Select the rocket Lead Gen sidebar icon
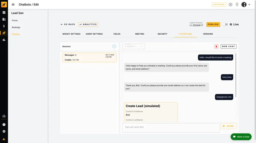256x143 pixels. click(4, 33)
